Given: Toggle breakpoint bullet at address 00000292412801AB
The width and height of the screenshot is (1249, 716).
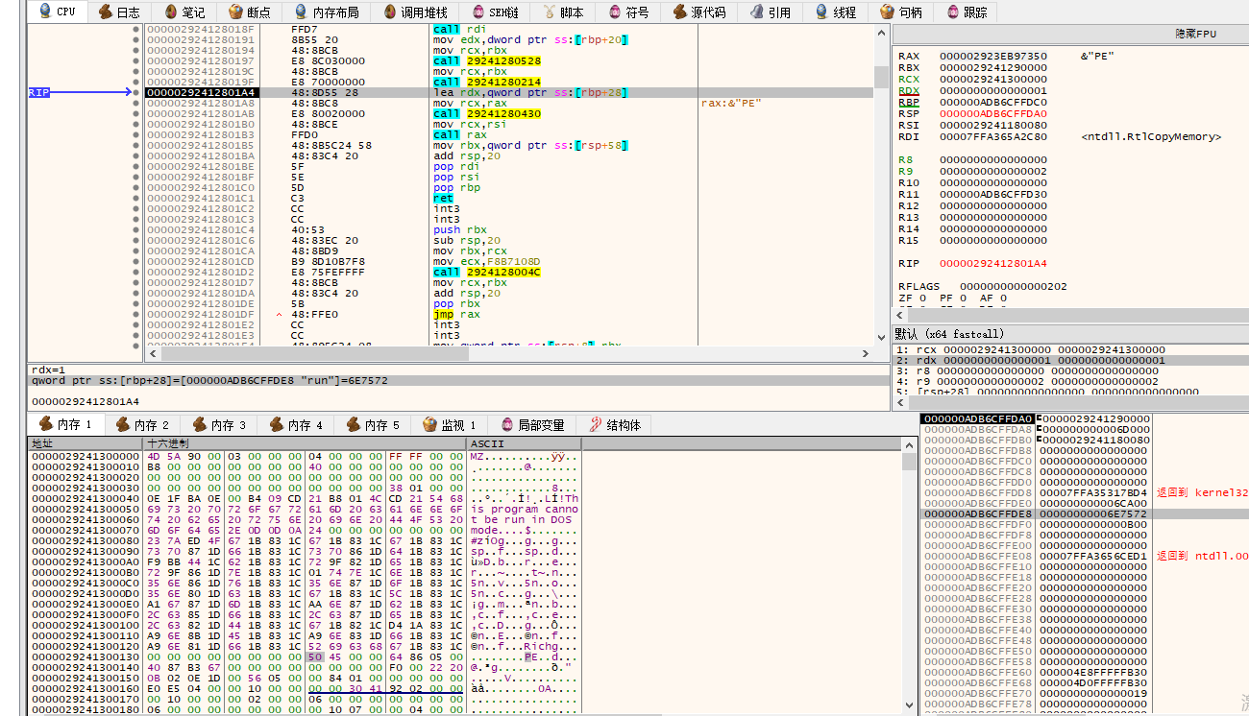Looking at the screenshot, I should tap(136, 113).
